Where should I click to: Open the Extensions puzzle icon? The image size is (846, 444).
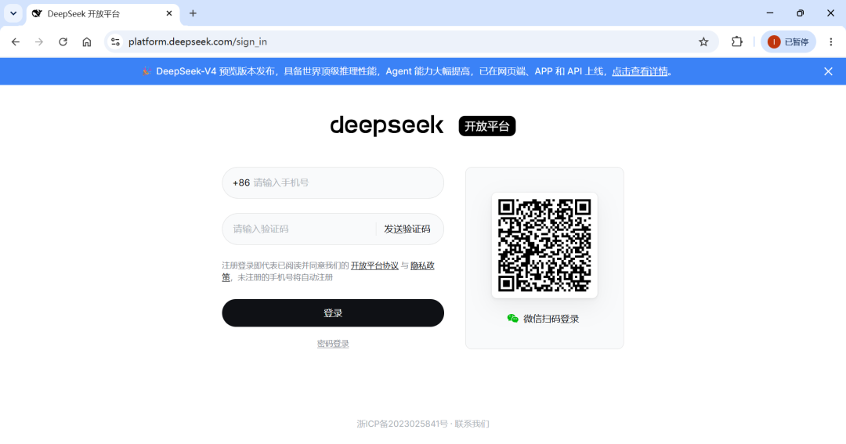coord(737,42)
